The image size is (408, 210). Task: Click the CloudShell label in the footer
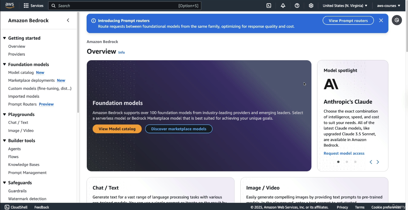tap(19, 207)
